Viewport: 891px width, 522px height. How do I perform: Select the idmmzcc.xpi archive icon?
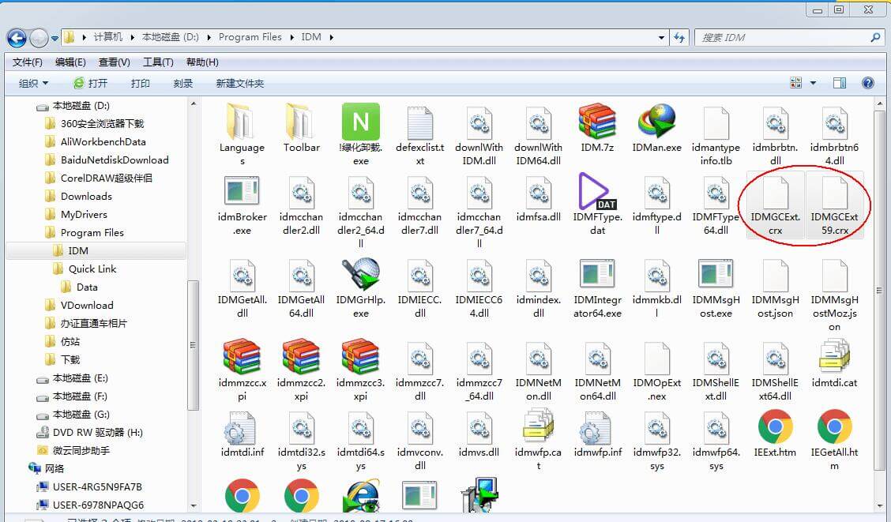tap(242, 357)
